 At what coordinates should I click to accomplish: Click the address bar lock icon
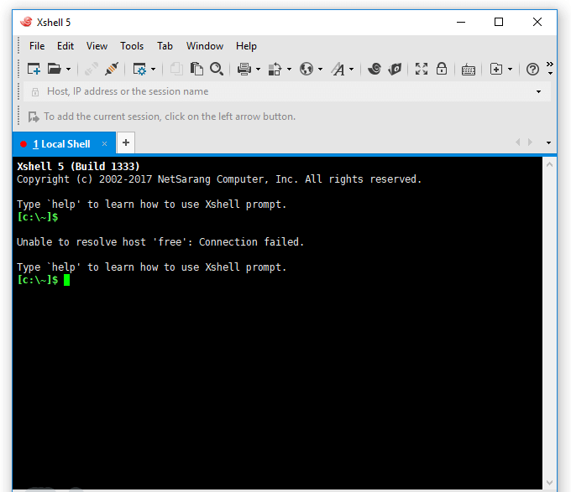(35, 92)
